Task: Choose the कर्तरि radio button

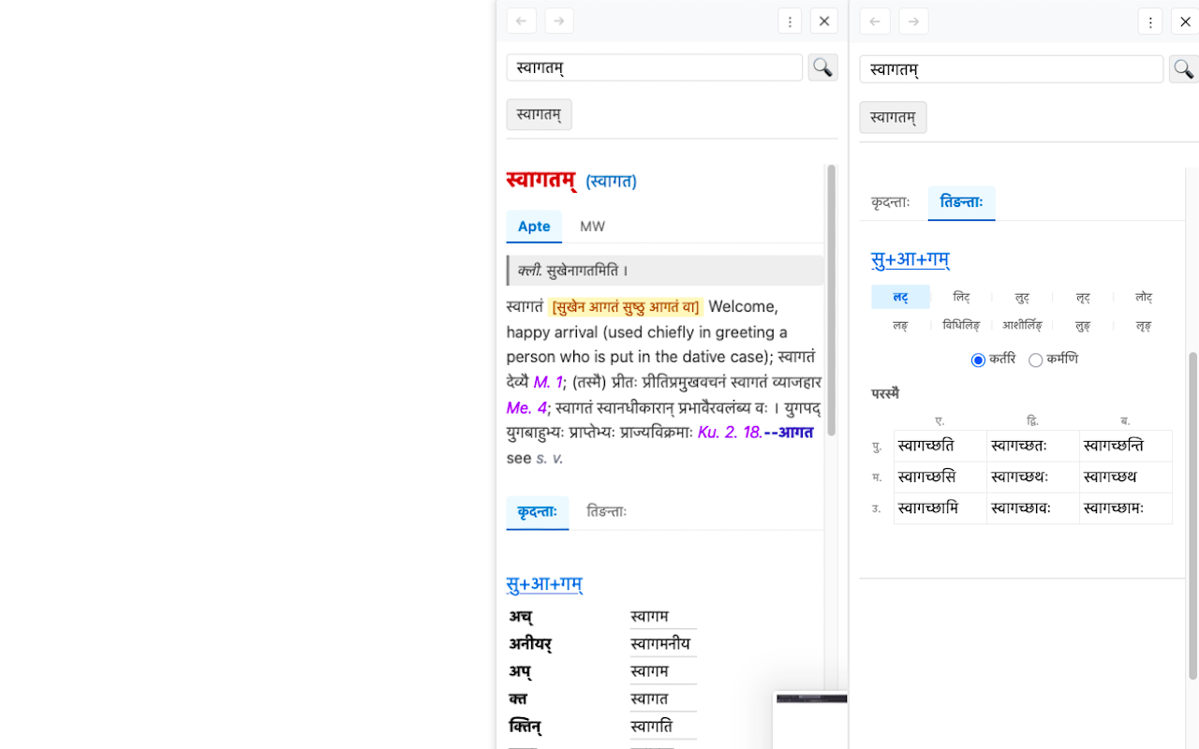Action: tap(978, 360)
